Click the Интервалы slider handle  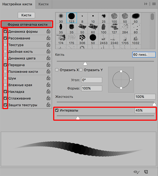(x=78, y=119)
